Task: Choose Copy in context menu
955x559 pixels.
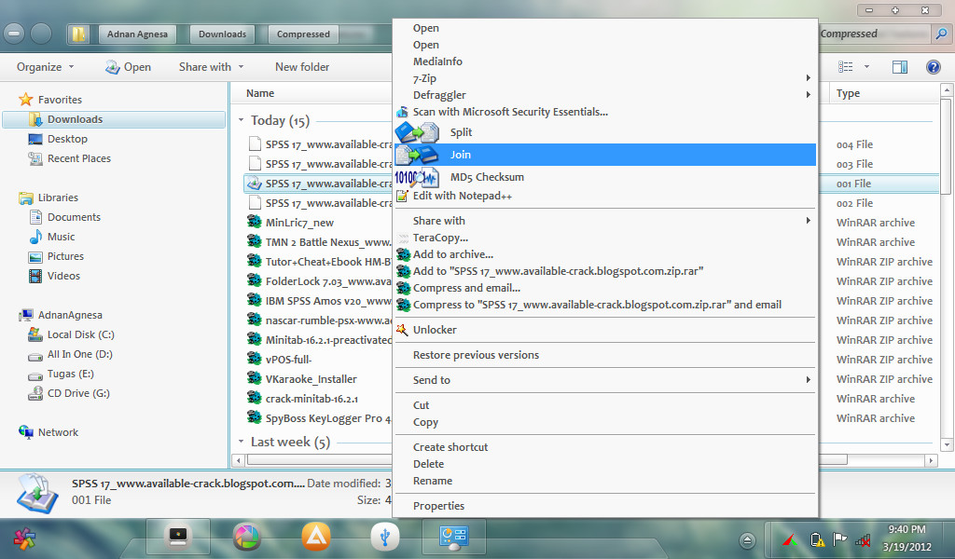Action: pyautogui.click(x=425, y=422)
